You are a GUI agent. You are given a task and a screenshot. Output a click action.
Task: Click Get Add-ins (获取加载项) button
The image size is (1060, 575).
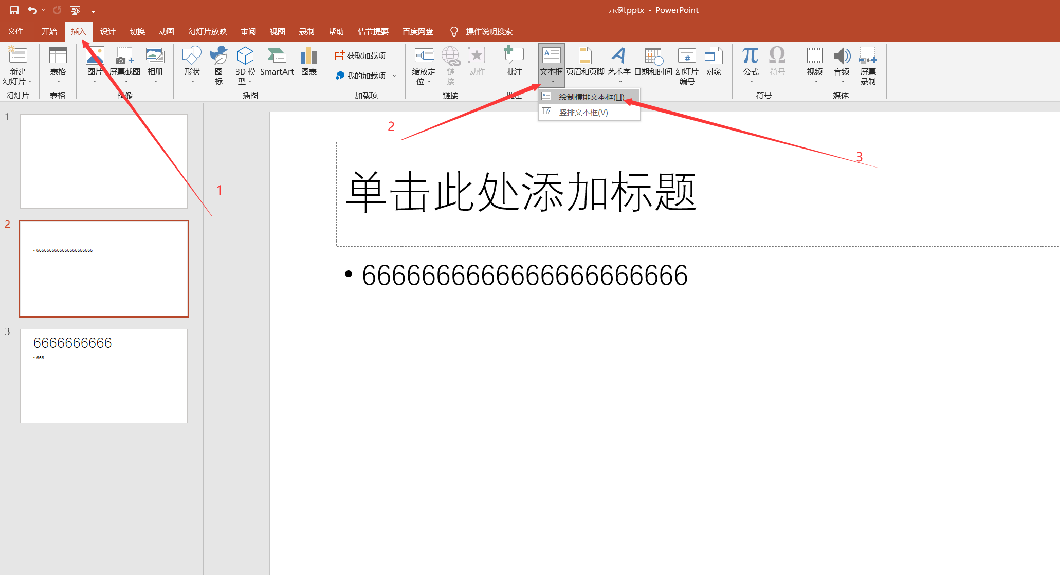(361, 55)
